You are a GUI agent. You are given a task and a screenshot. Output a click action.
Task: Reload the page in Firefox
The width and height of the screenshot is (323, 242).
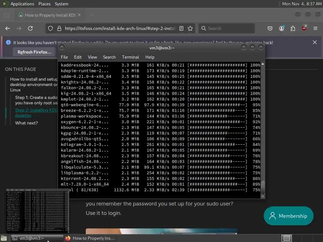[x=30, y=28]
